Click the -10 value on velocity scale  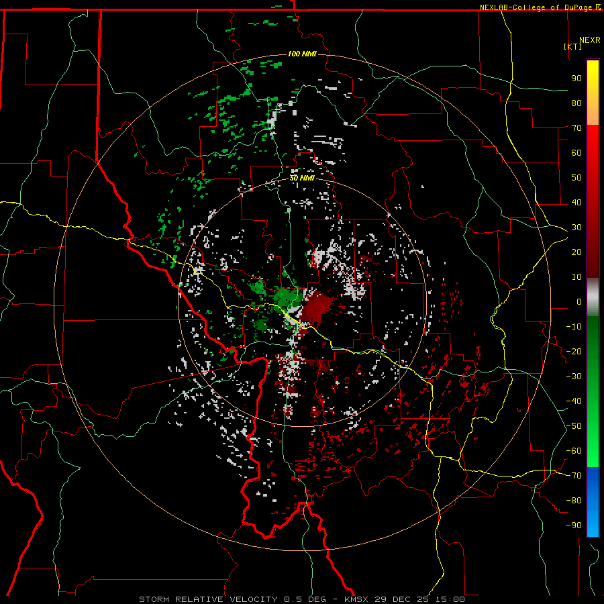tap(574, 327)
